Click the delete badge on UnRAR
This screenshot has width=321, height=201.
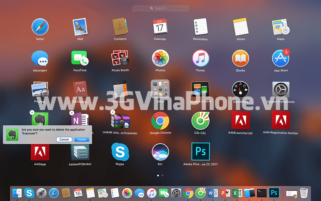[x=113, y=112]
